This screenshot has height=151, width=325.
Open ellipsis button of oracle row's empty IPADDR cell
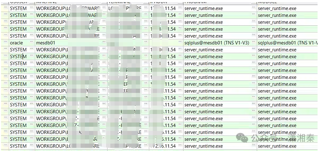181,43
